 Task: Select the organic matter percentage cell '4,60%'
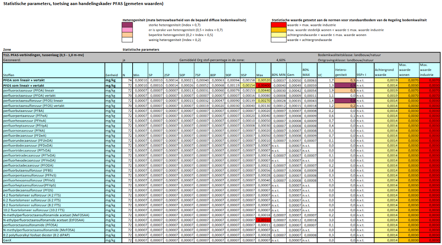281,60
